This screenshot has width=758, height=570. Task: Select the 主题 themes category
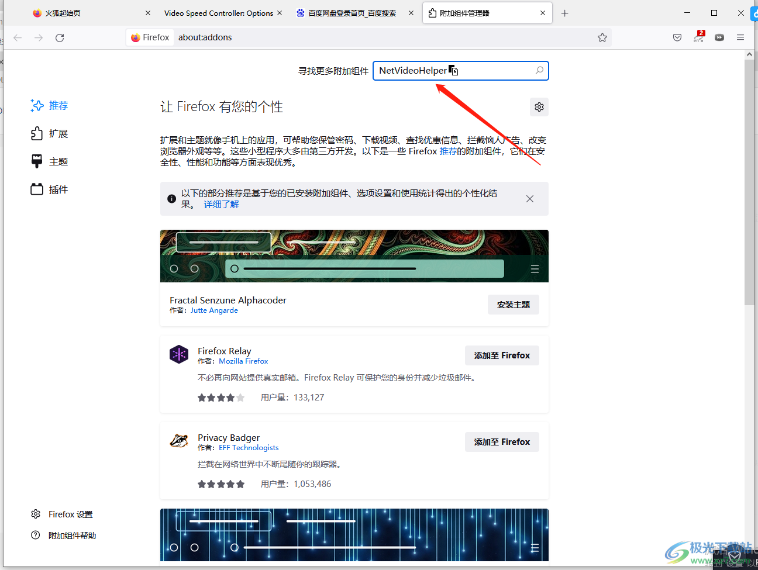49,161
